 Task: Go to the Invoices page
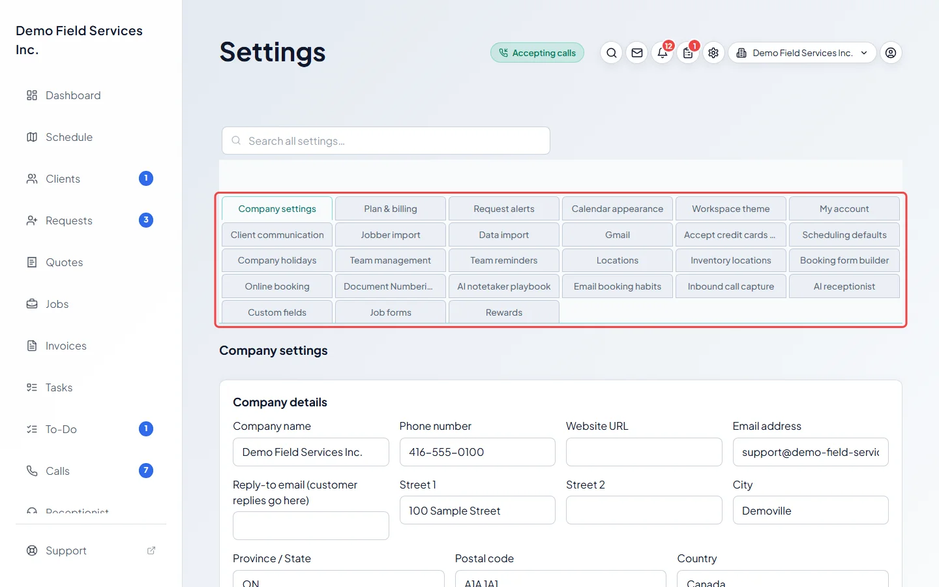tap(91, 346)
